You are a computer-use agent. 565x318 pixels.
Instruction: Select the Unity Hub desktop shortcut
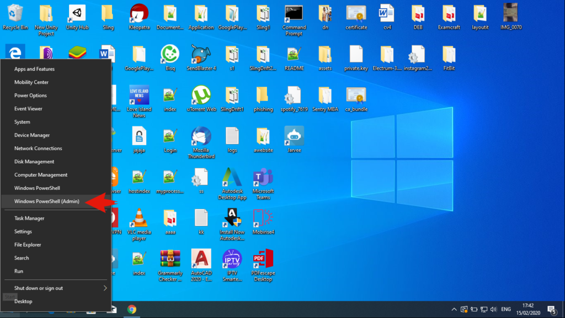point(77,17)
